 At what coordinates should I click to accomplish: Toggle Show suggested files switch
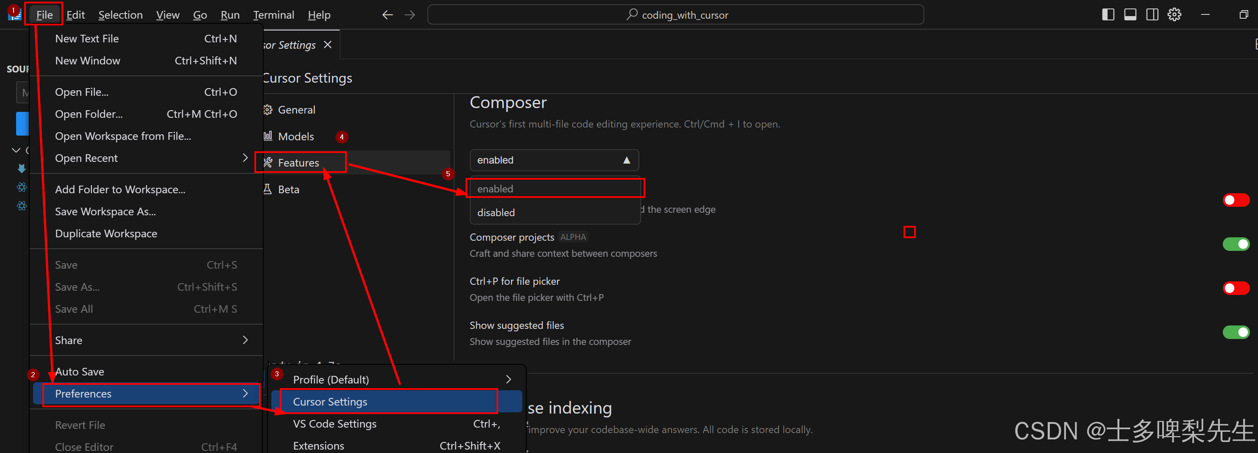1236,332
